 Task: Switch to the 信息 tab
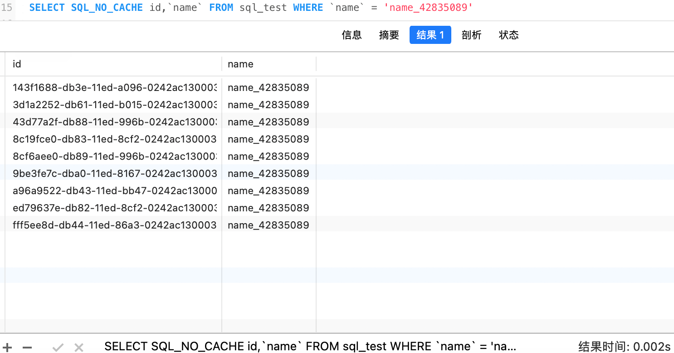click(352, 35)
